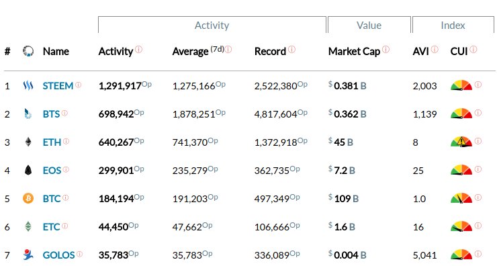Click the circular logo icon in header row
The width and height of the screenshot is (497, 266).
coord(28,51)
